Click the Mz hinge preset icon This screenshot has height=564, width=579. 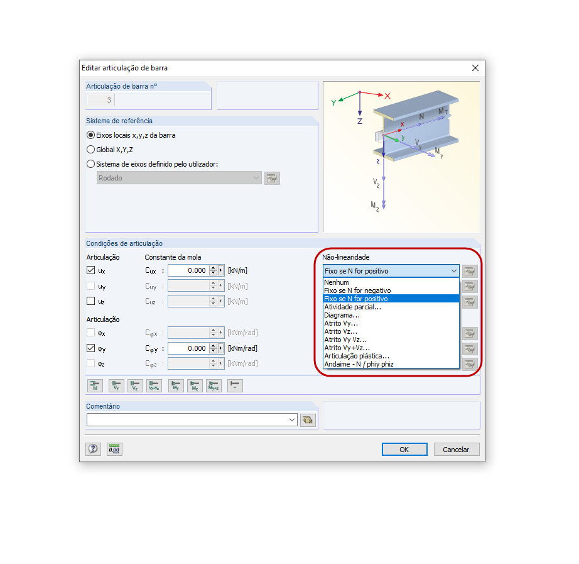point(195,385)
